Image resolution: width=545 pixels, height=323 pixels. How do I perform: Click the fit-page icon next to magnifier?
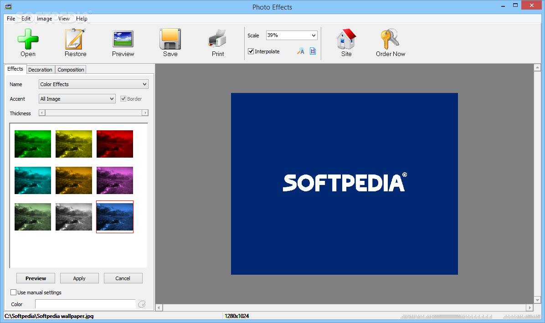[x=313, y=51]
